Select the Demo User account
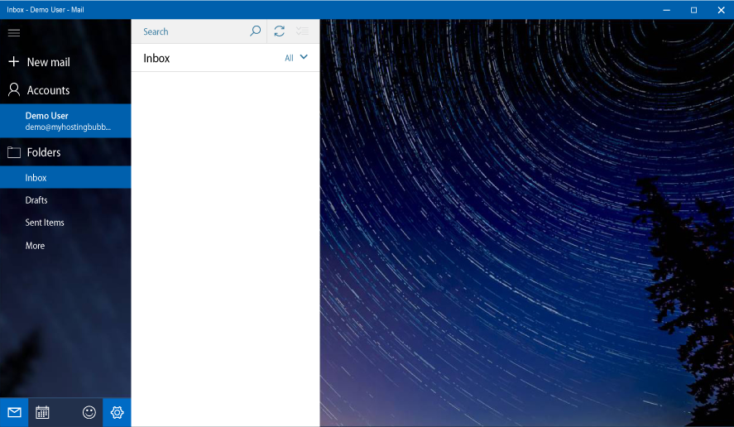734x427 pixels. tap(65, 121)
